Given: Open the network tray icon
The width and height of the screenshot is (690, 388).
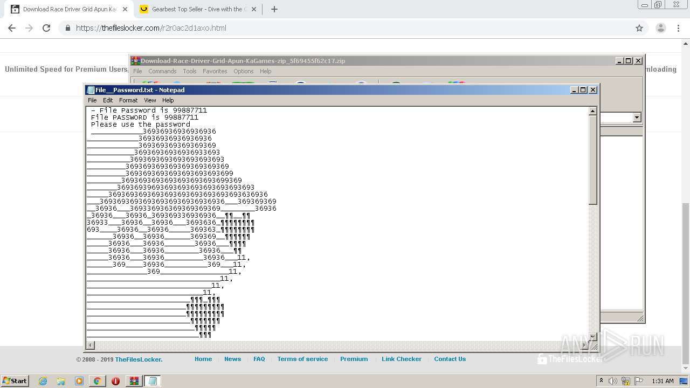Looking at the screenshot, I should click(626, 381).
